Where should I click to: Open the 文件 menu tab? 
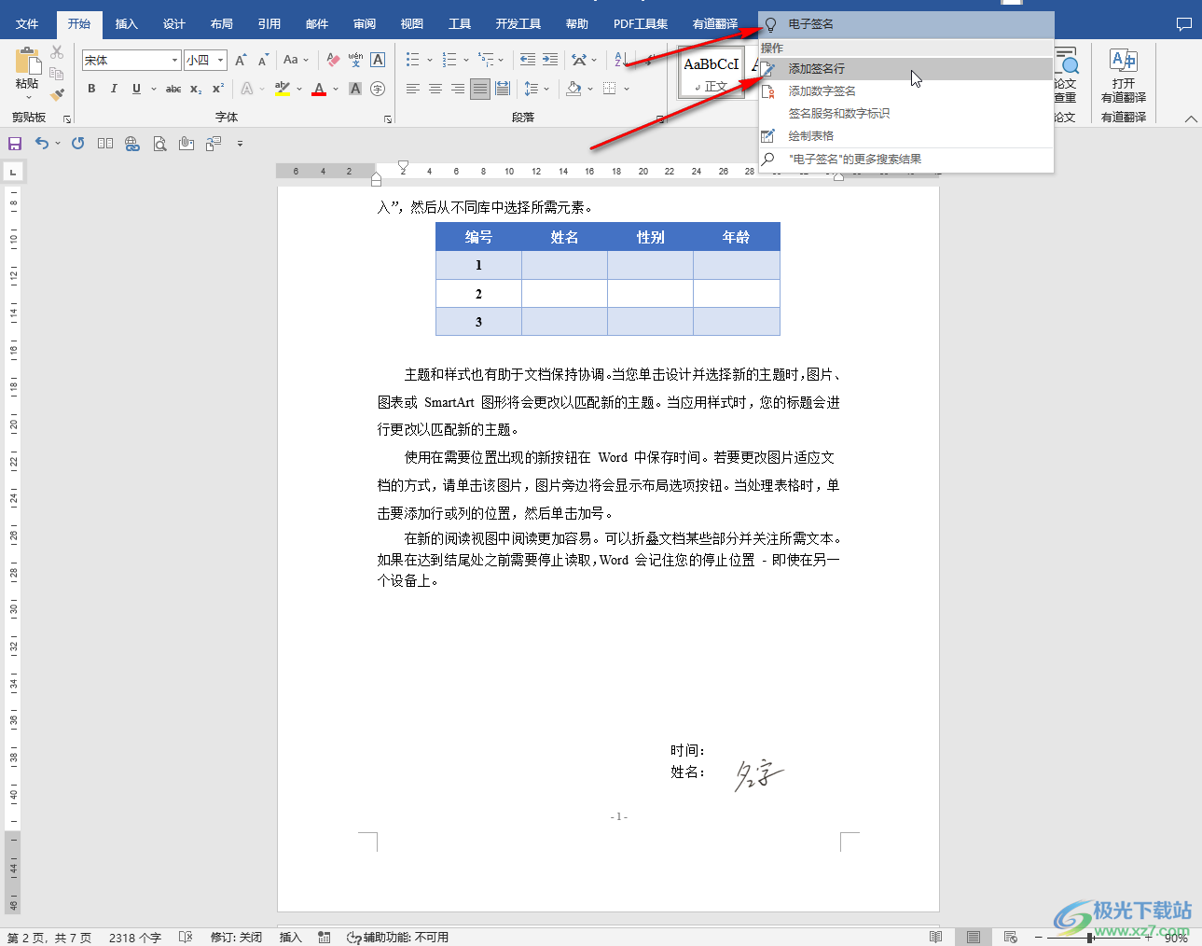27,23
